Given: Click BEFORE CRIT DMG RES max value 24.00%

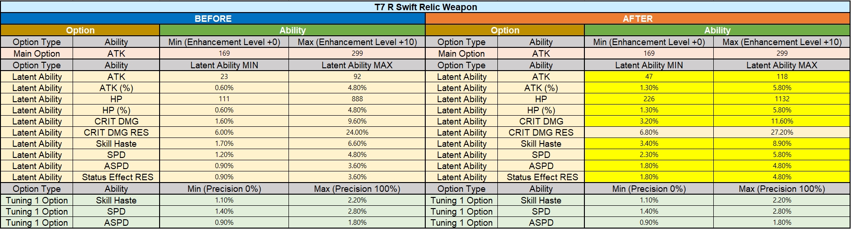Looking at the screenshot, I should 357,132.
